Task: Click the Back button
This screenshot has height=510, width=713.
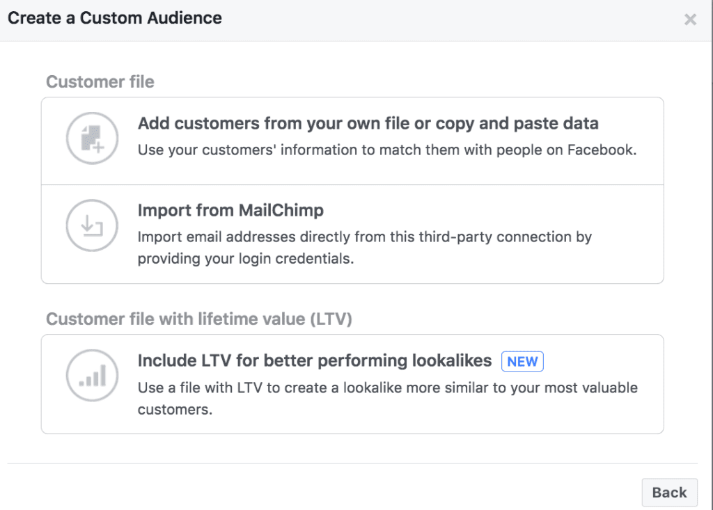Action: 669,492
